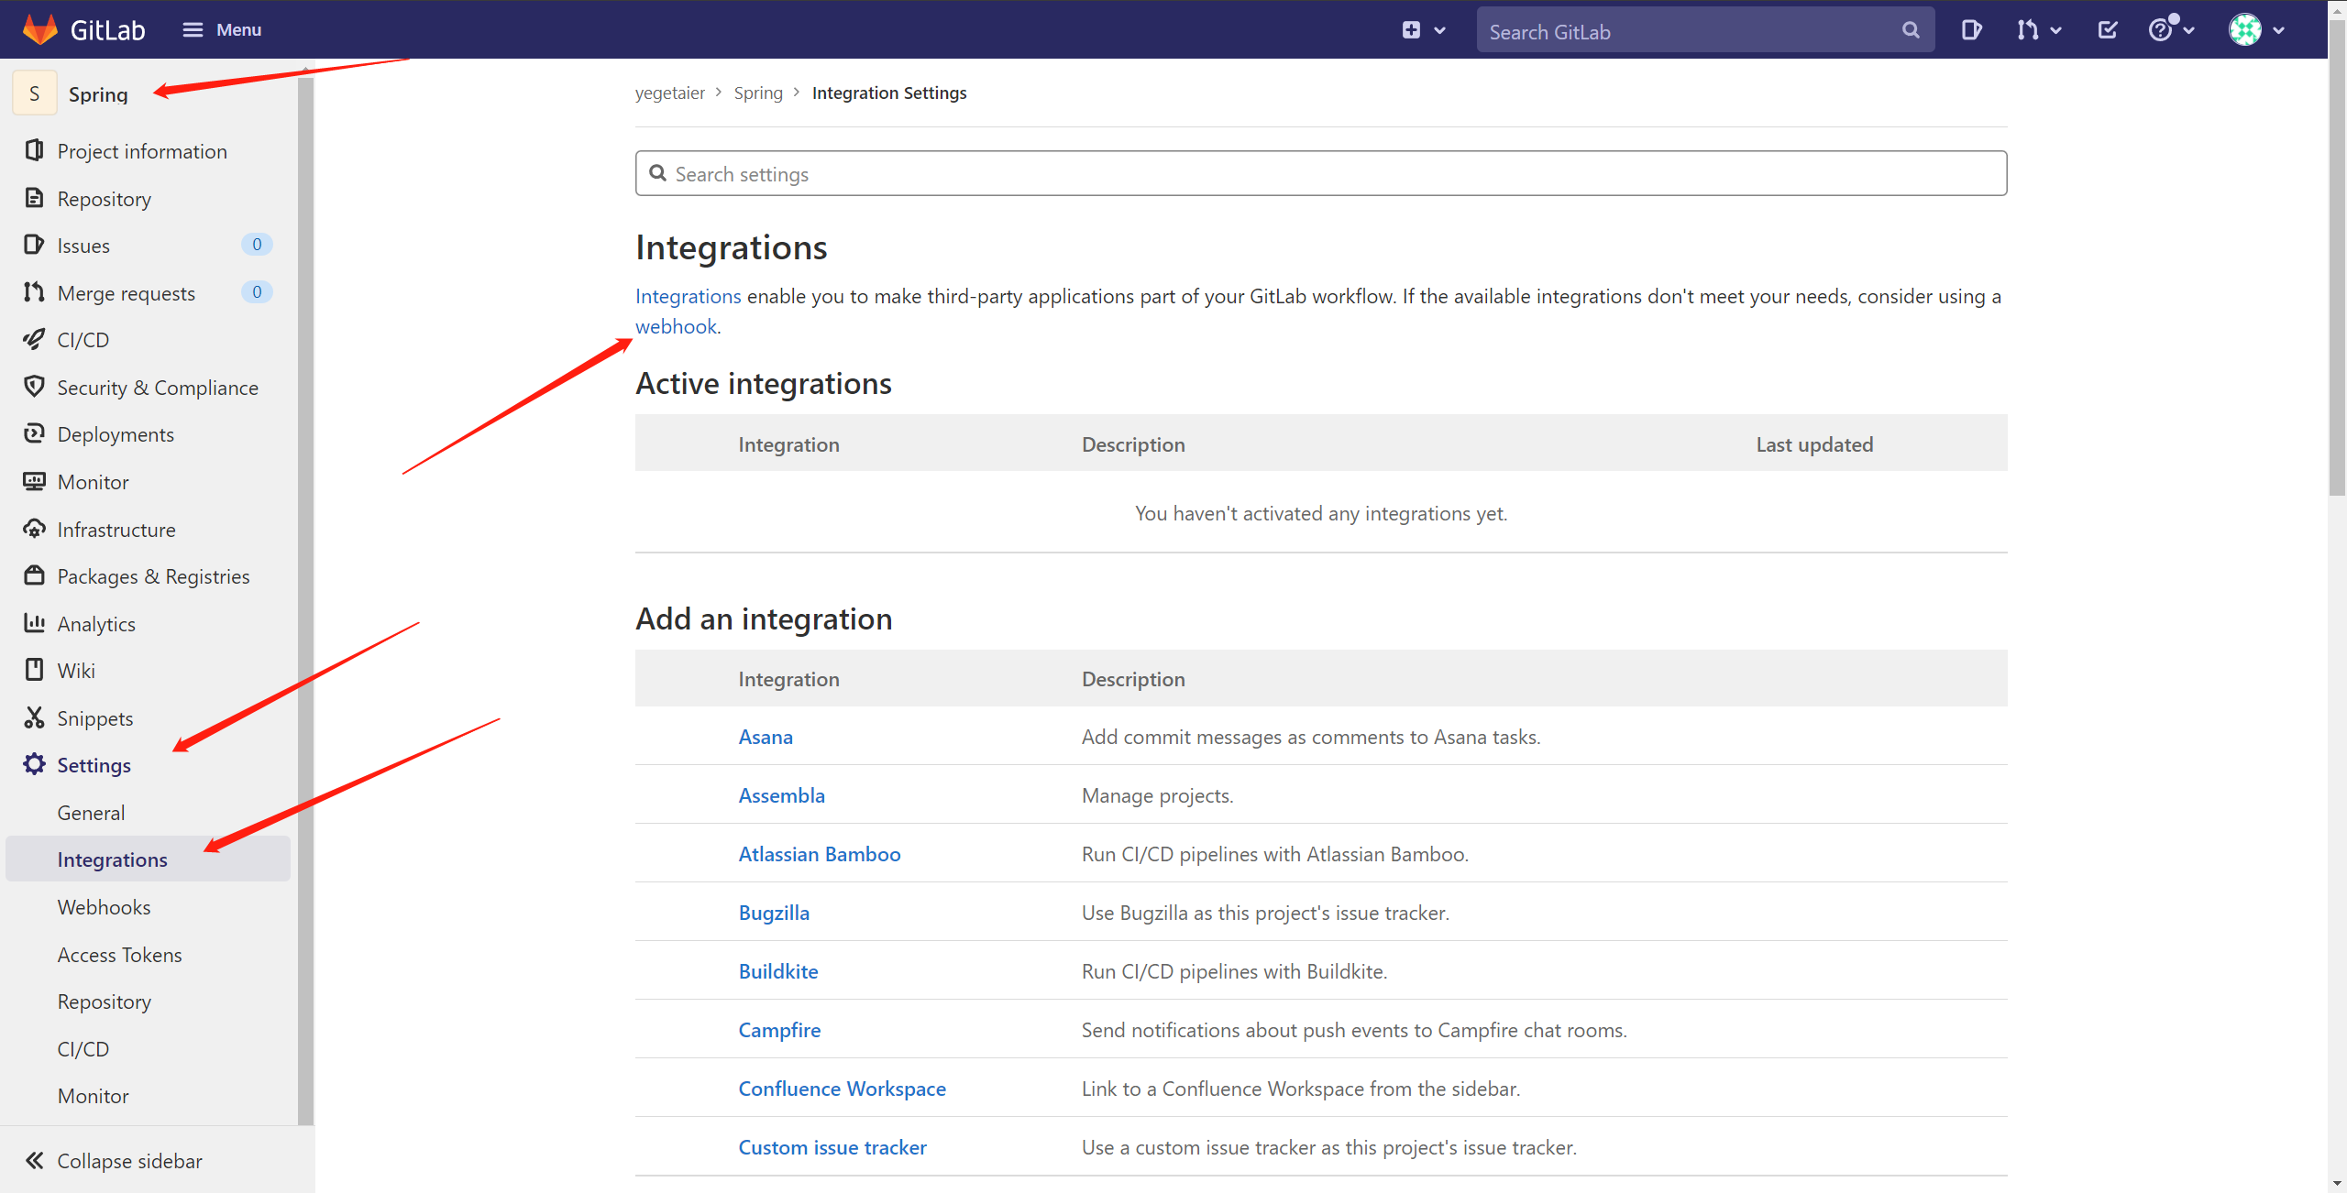Open Atlassian Bamboo integration
This screenshot has width=2347, height=1193.
click(x=820, y=854)
